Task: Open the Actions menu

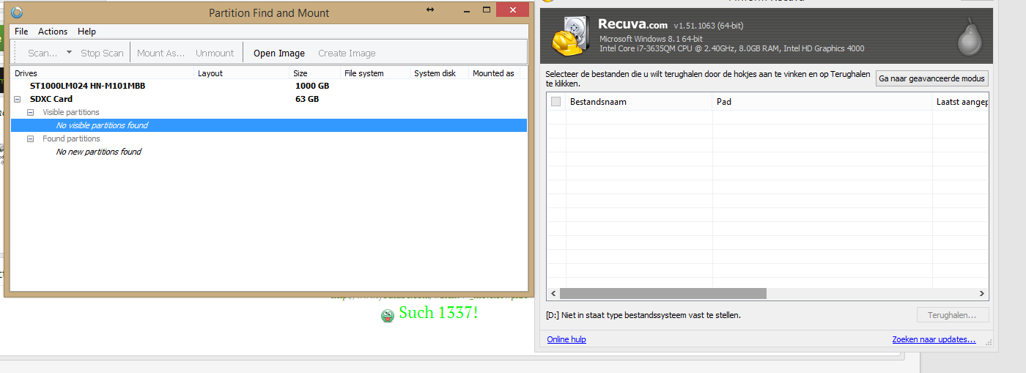Action: [53, 32]
